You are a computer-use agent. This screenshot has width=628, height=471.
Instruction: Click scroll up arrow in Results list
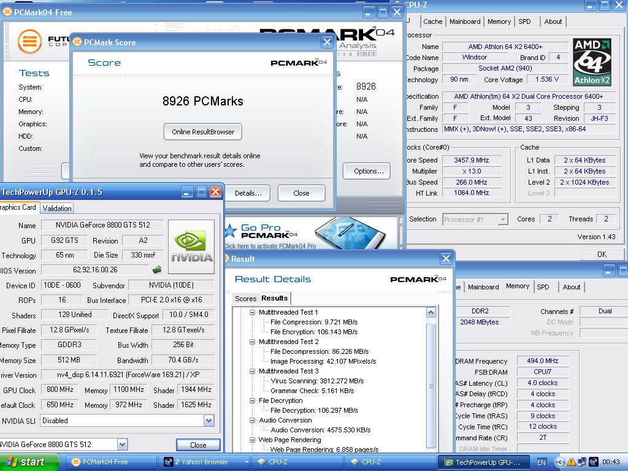431,312
